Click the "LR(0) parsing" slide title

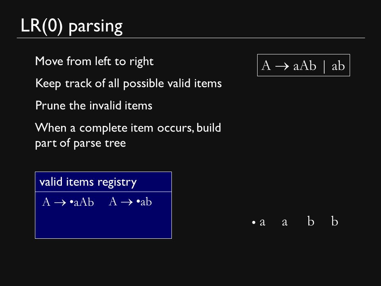coord(72,26)
